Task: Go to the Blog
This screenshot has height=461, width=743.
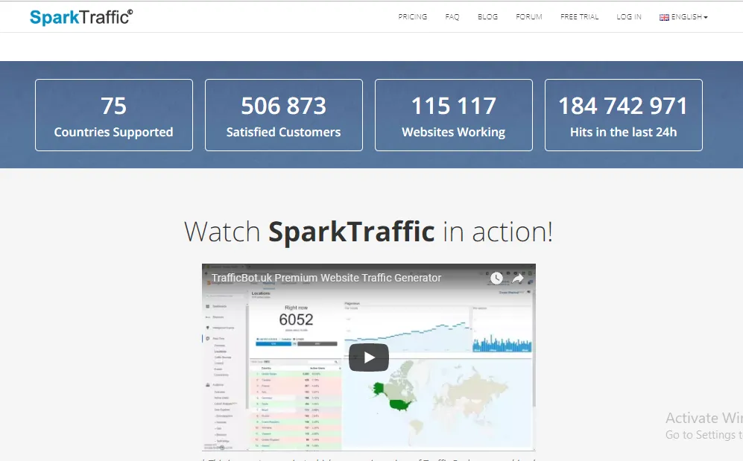Action: 487,16
